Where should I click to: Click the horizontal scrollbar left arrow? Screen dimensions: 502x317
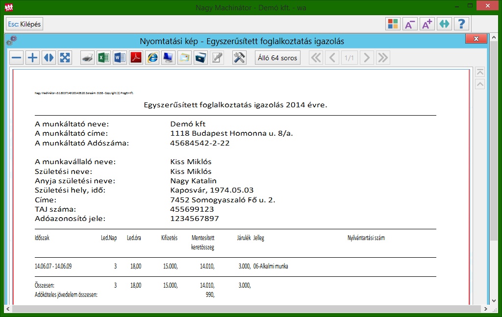(x=8, y=309)
